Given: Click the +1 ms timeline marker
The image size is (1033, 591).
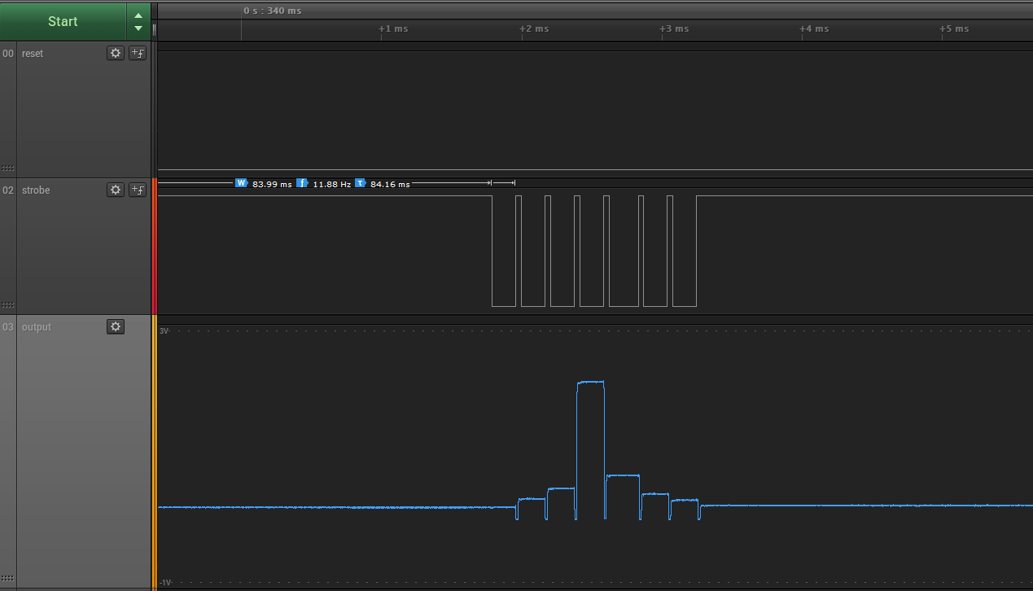Looking at the screenshot, I should [x=394, y=28].
